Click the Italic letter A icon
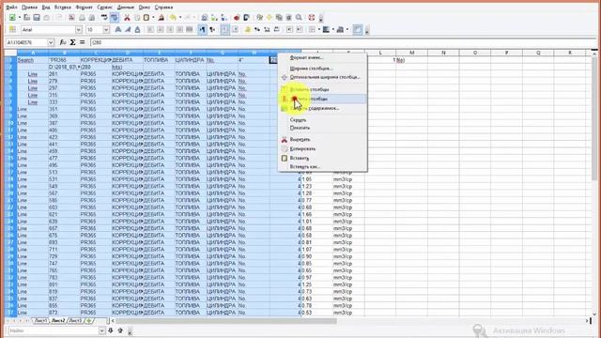601x338 pixels. coord(128,29)
